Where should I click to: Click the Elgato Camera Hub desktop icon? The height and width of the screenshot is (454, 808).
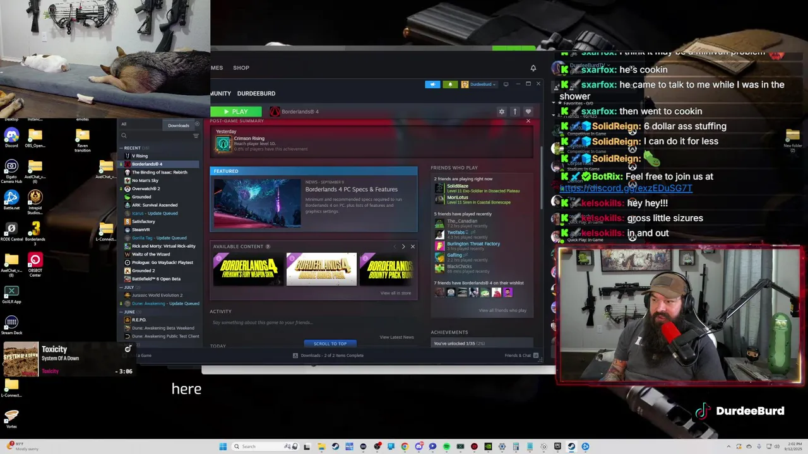11,171
